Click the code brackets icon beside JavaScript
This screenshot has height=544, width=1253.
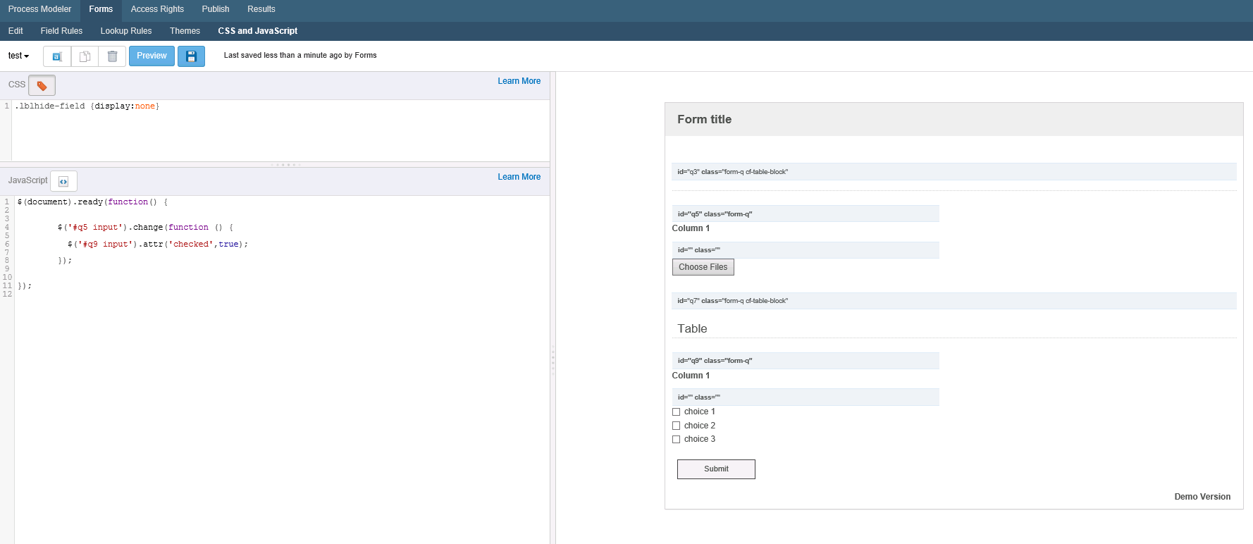(63, 181)
